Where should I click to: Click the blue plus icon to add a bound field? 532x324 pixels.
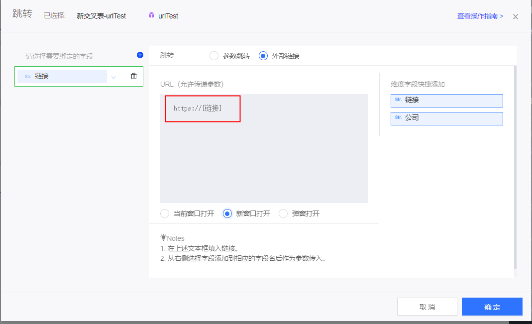click(x=140, y=55)
